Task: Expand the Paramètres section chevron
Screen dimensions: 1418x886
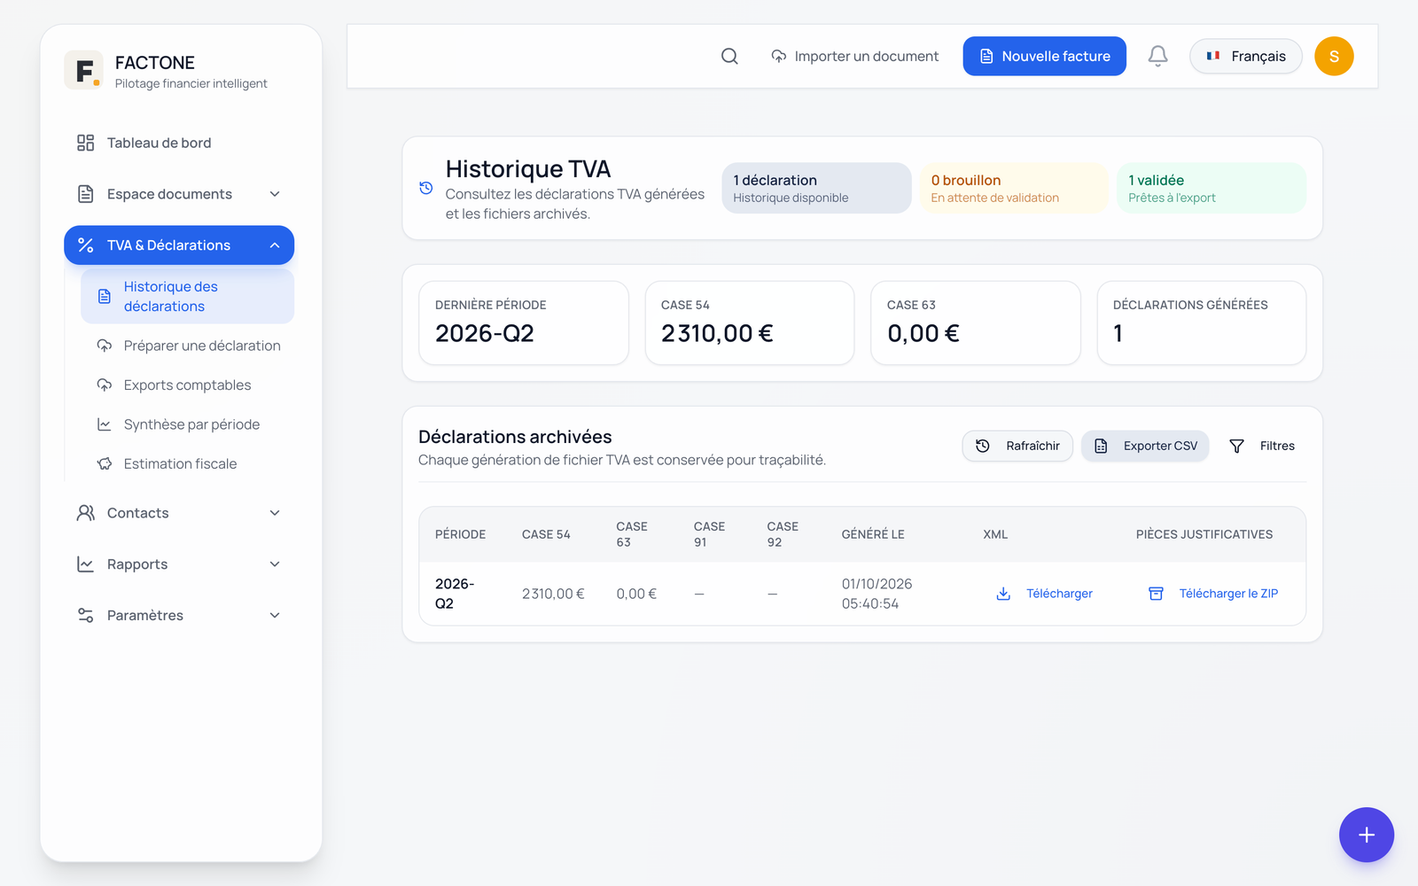Action: point(275,615)
